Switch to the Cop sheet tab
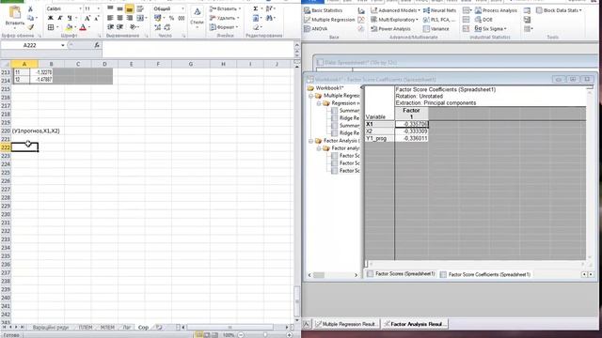The width and height of the screenshot is (602, 338). point(143,328)
